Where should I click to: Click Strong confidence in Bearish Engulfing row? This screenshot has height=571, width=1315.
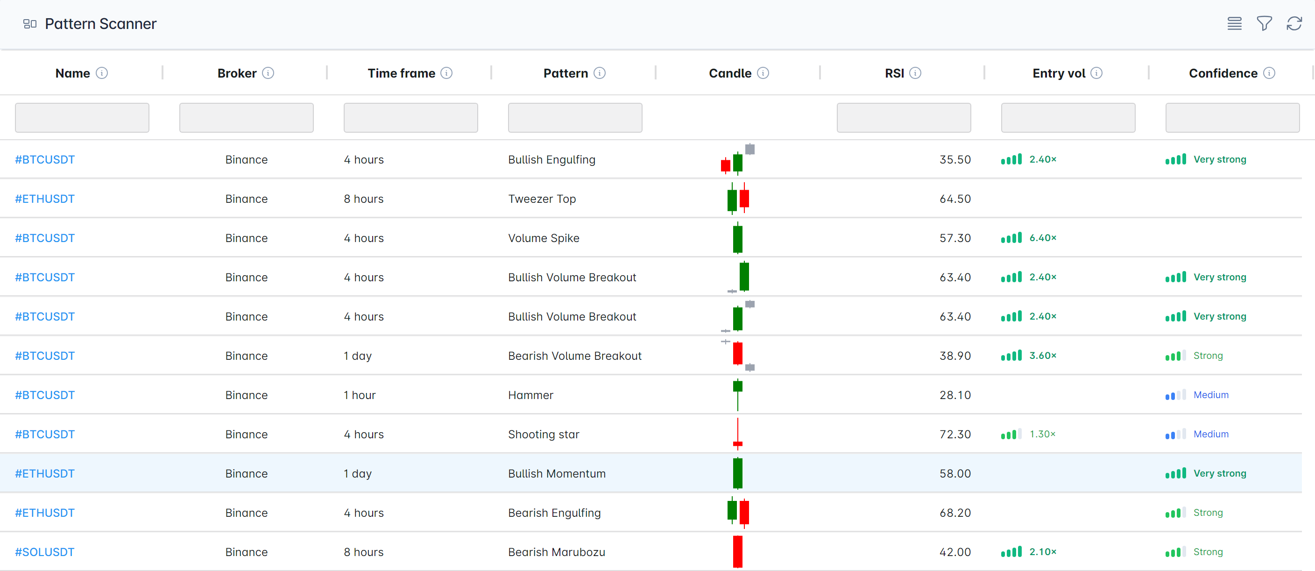1208,512
